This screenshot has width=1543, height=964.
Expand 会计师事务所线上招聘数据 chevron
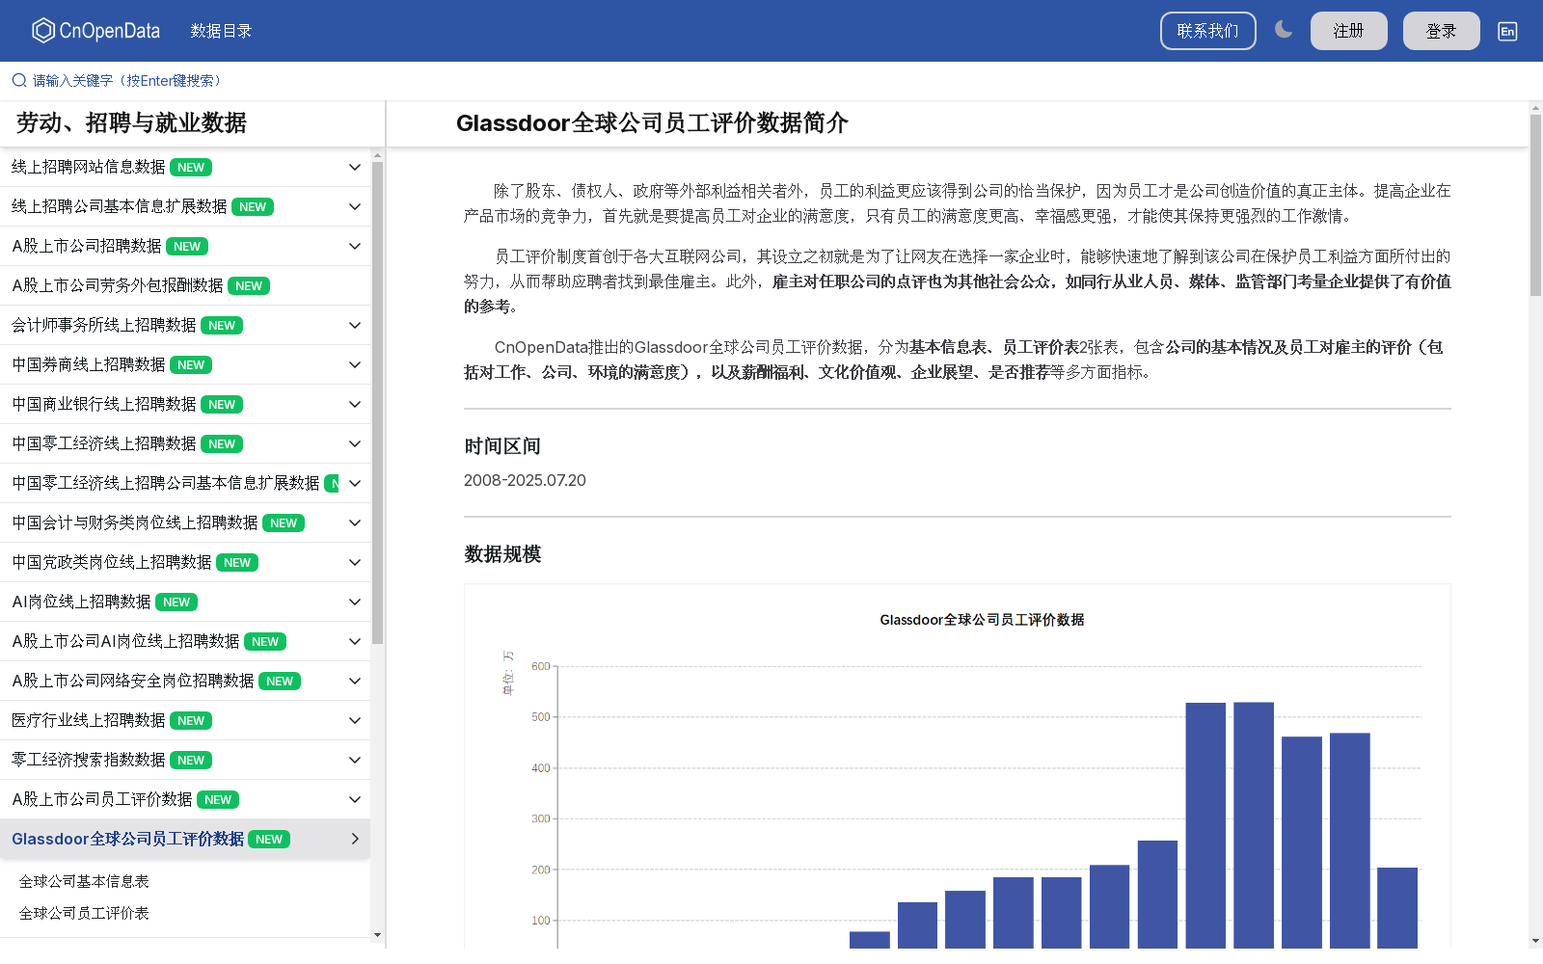click(x=354, y=325)
